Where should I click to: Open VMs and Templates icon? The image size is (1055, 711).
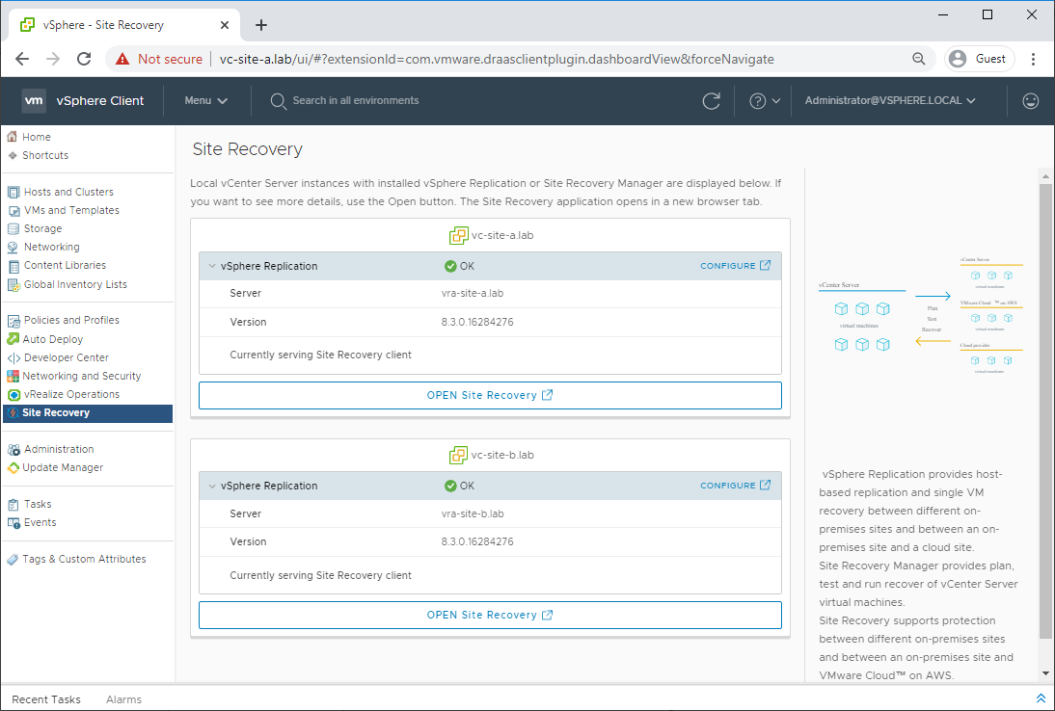tap(14, 210)
